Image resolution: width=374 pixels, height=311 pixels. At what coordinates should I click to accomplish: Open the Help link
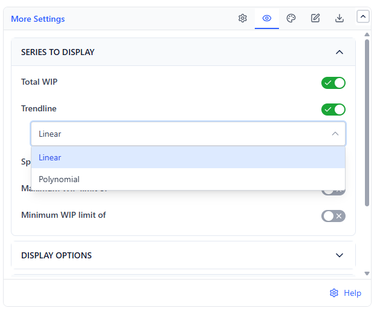pos(352,293)
